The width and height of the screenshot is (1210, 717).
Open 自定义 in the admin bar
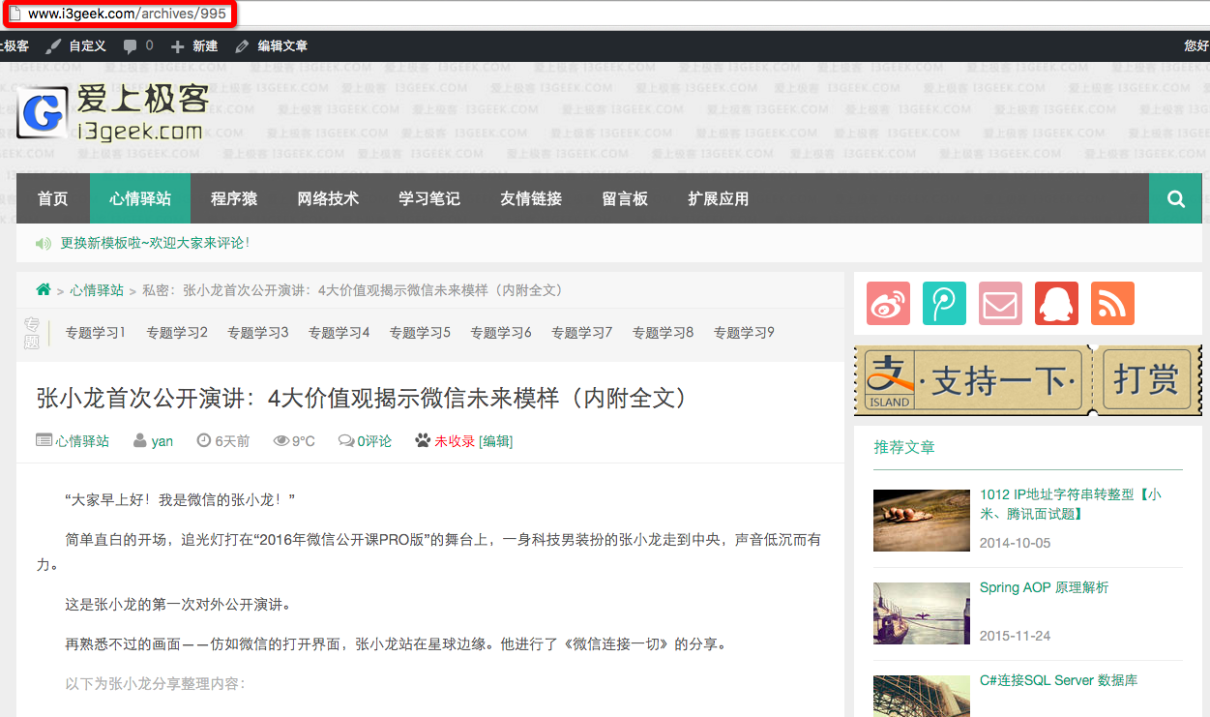pos(87,45)
